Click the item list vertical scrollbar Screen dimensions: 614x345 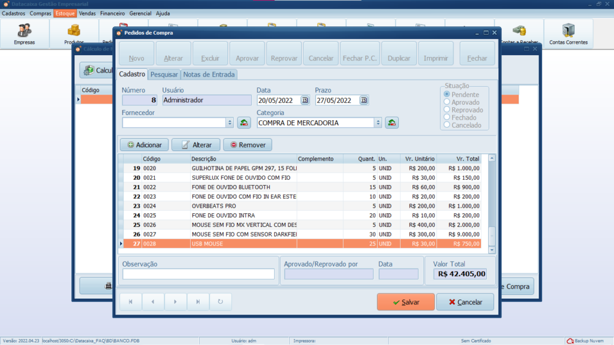pyautogui.click(x=492, y=204)
